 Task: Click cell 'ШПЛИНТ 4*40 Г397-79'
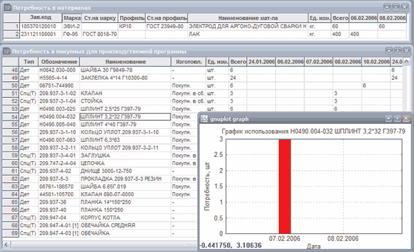(x=126, y=124)
